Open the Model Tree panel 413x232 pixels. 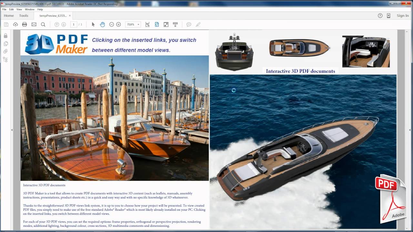[5, 60]
